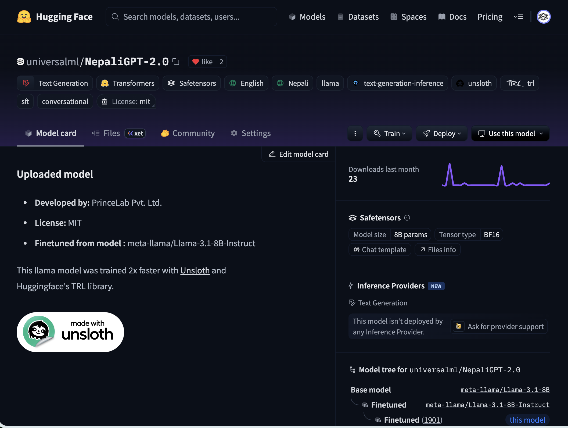
Task: Open the three-dot more options menu
Action: click(355, 133)
